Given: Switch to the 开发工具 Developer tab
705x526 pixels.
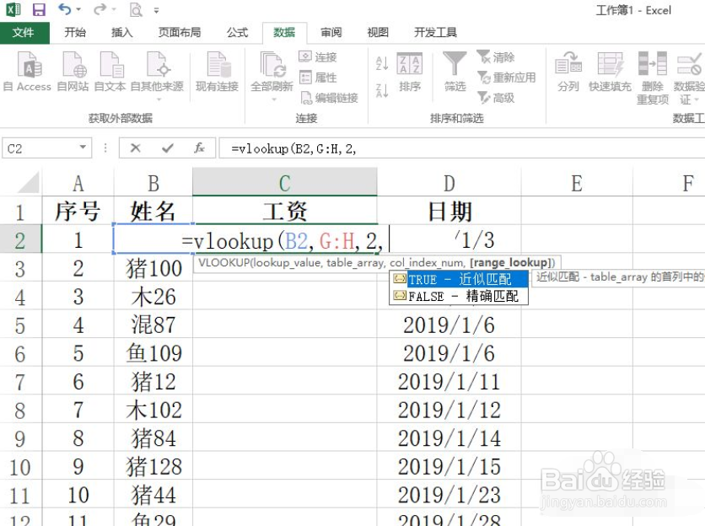Looking at the screenshot, I should coord(435,32).
